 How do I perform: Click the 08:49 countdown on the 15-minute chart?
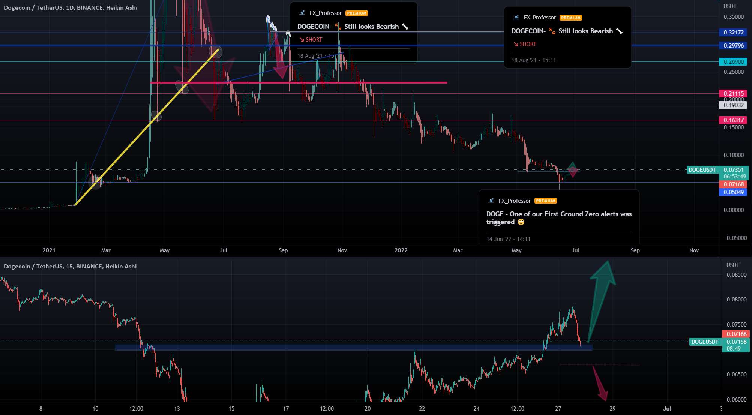point(734,349)
